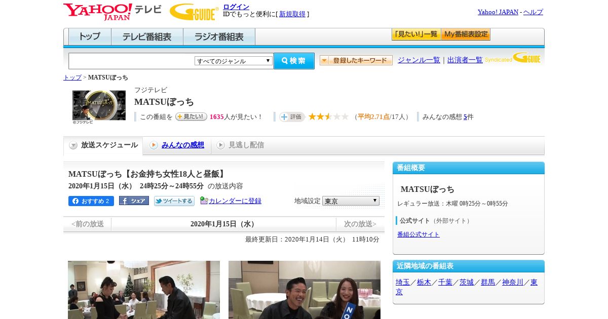Click the right program photo with microphone

tap(305, 290)
